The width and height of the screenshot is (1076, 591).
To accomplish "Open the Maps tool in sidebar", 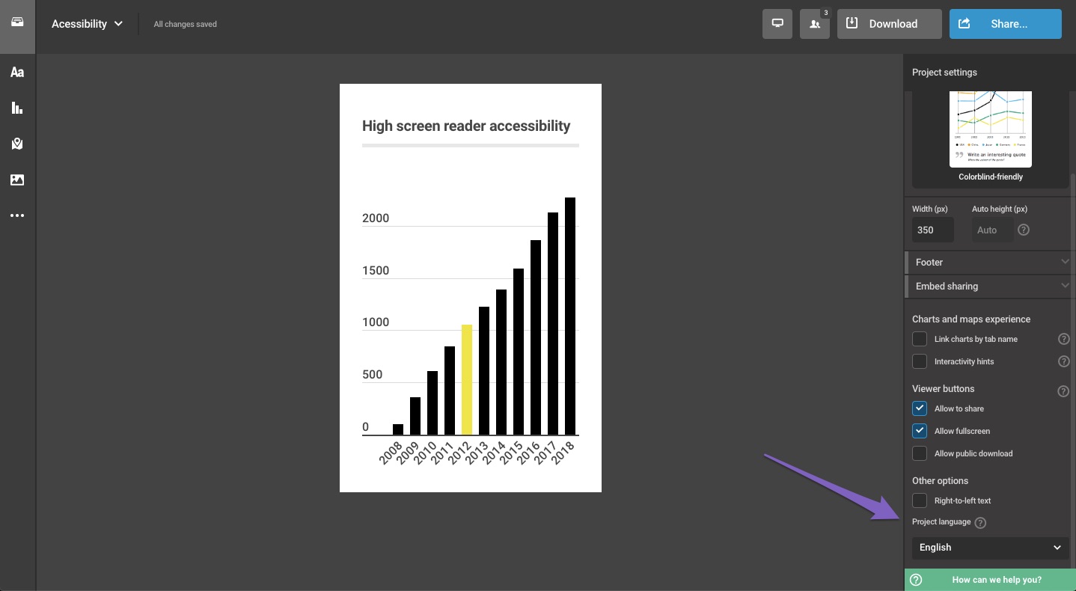I will (17, 144).
